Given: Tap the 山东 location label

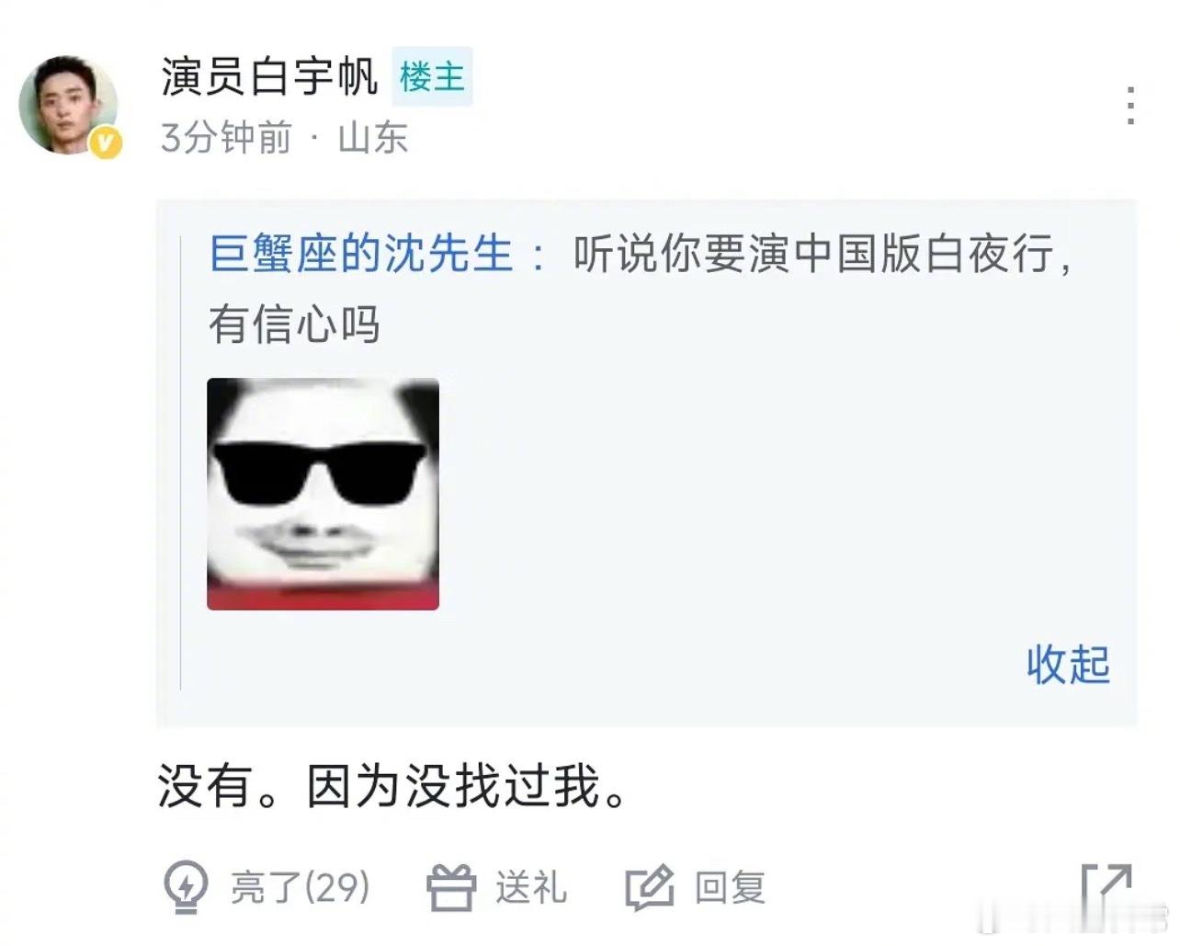Looking at the screenshot, I should tap(372, 138).
